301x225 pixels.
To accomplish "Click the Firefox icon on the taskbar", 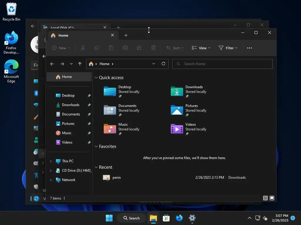I will coord(179,218).
